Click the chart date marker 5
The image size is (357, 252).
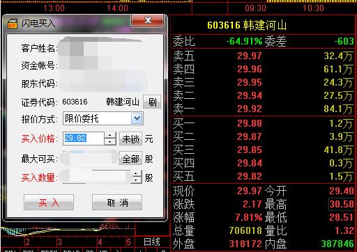point(128,242)
